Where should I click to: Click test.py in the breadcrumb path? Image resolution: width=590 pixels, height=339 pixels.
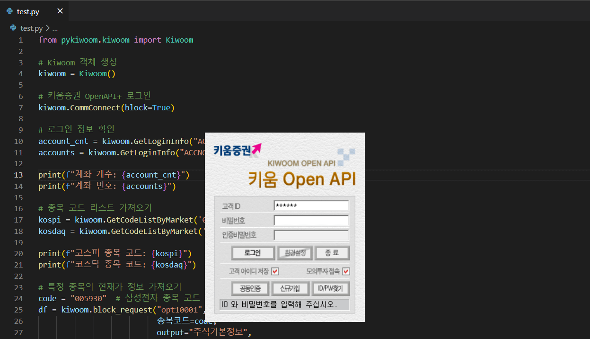tap(32, 28)
